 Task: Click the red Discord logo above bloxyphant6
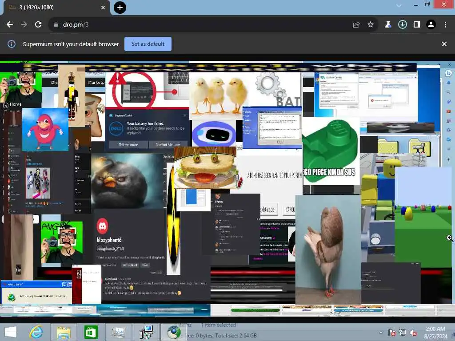[103, 226]
